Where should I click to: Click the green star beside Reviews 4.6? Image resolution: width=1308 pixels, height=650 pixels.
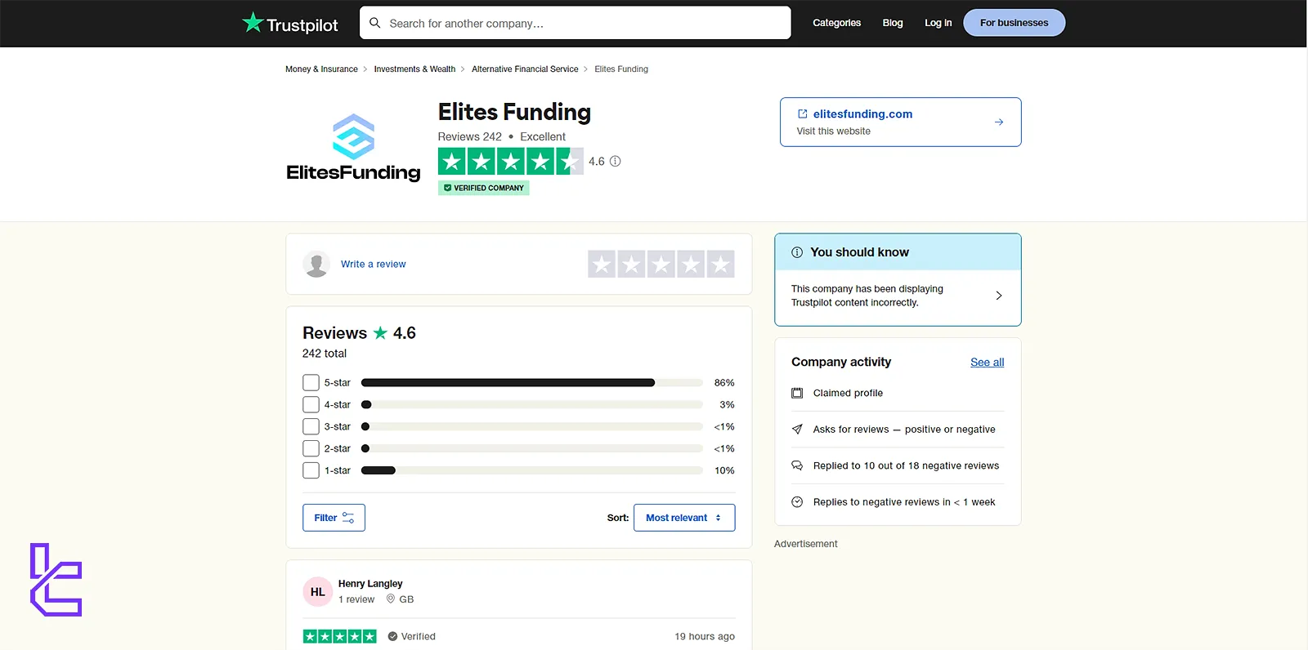(x=380, y=332)
